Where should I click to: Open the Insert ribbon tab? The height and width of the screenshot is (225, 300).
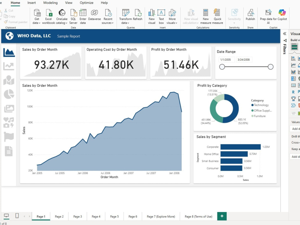(x=31, y=3)
